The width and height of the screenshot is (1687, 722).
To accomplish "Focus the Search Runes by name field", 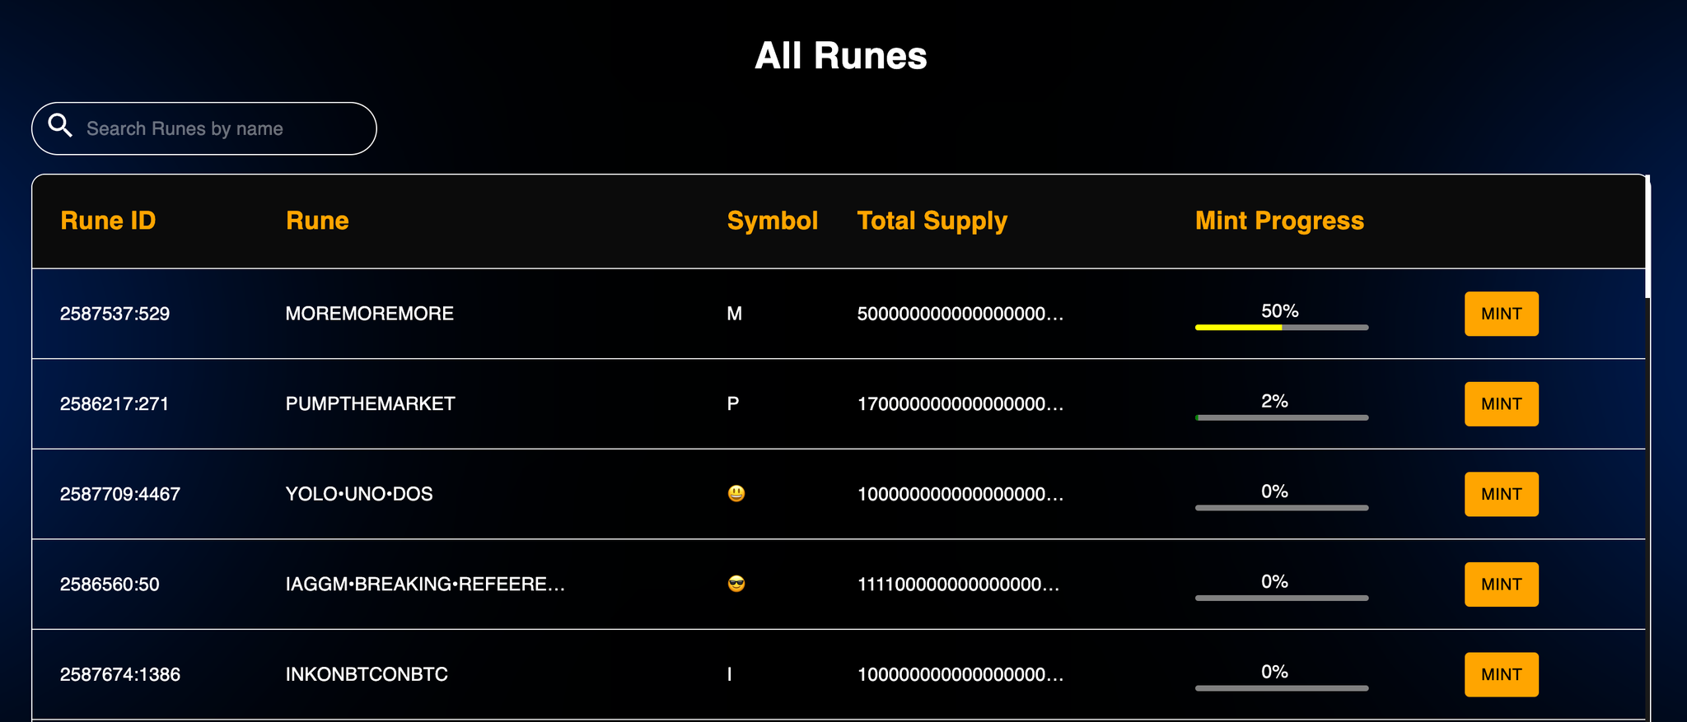I will (222, 129).
